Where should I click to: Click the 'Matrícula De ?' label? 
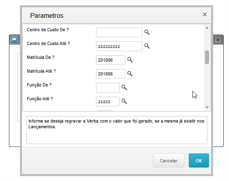click(x=41, y=57)
